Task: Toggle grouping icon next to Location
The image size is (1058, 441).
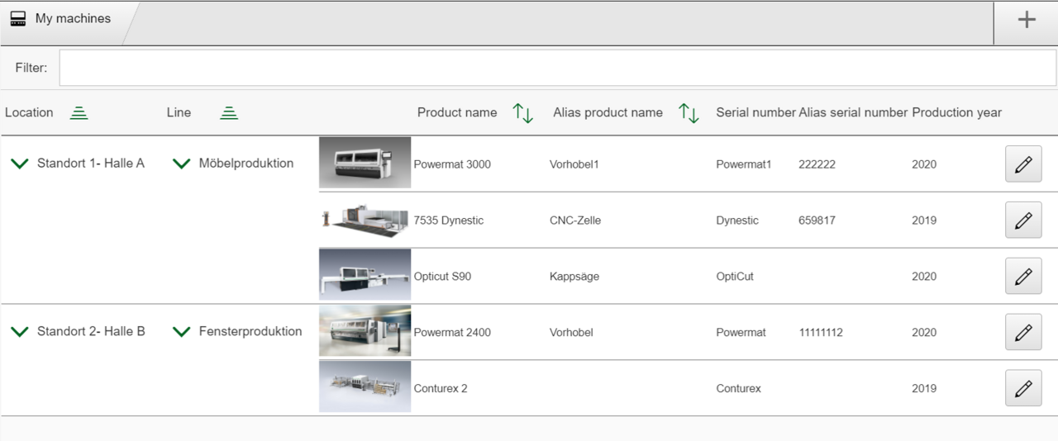Action: (x=79, y=113)
